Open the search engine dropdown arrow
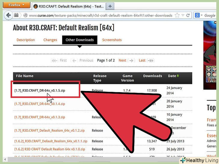Screen dimensions: 219x164 [202, 15]
